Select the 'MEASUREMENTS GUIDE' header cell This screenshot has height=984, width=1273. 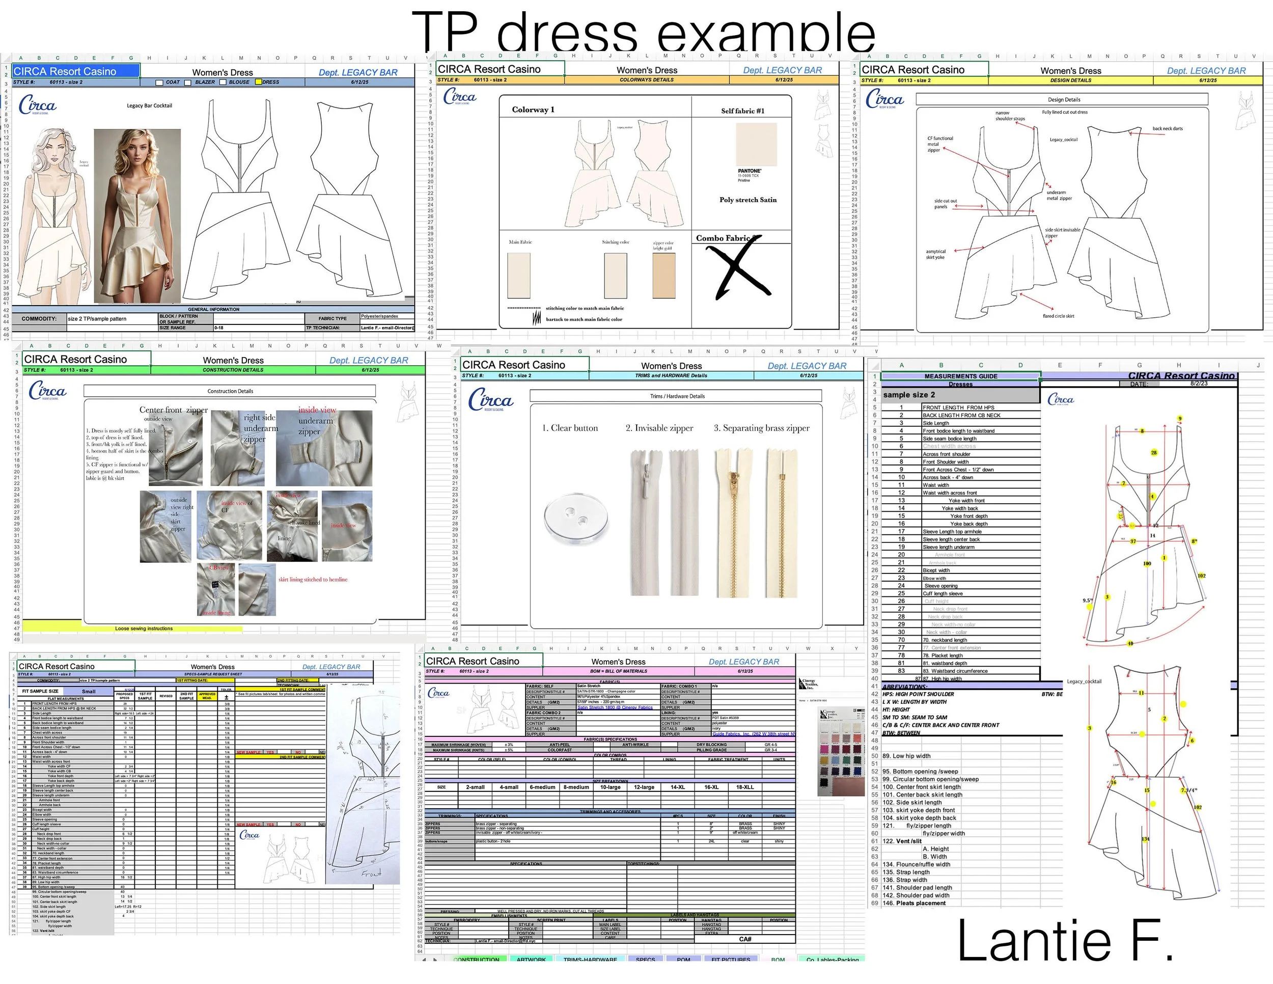pyautogui.click(x=960, y=376)
